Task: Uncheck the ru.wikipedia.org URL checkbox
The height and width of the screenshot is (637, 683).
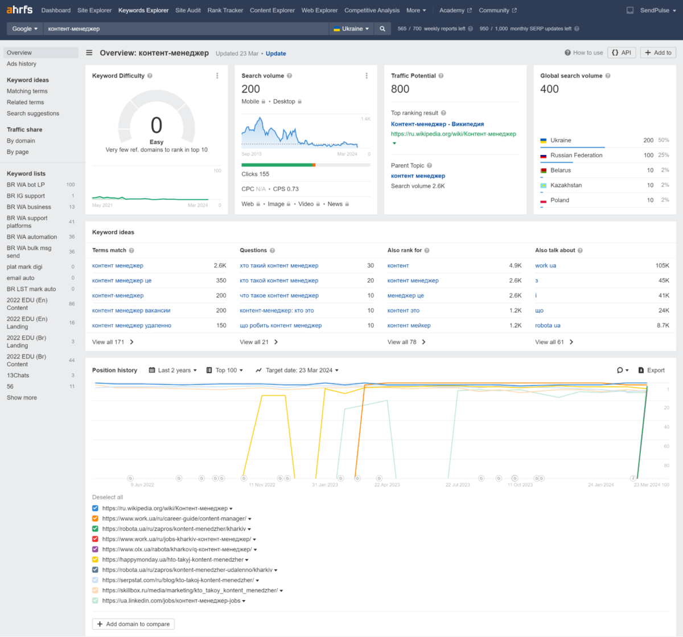Action: [x=95, y=508]
